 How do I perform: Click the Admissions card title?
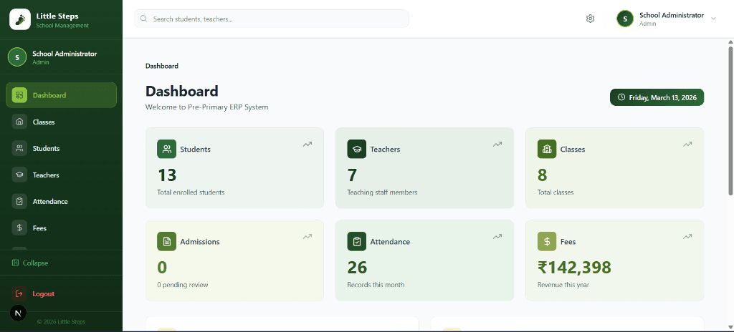(x=200, y=242)
